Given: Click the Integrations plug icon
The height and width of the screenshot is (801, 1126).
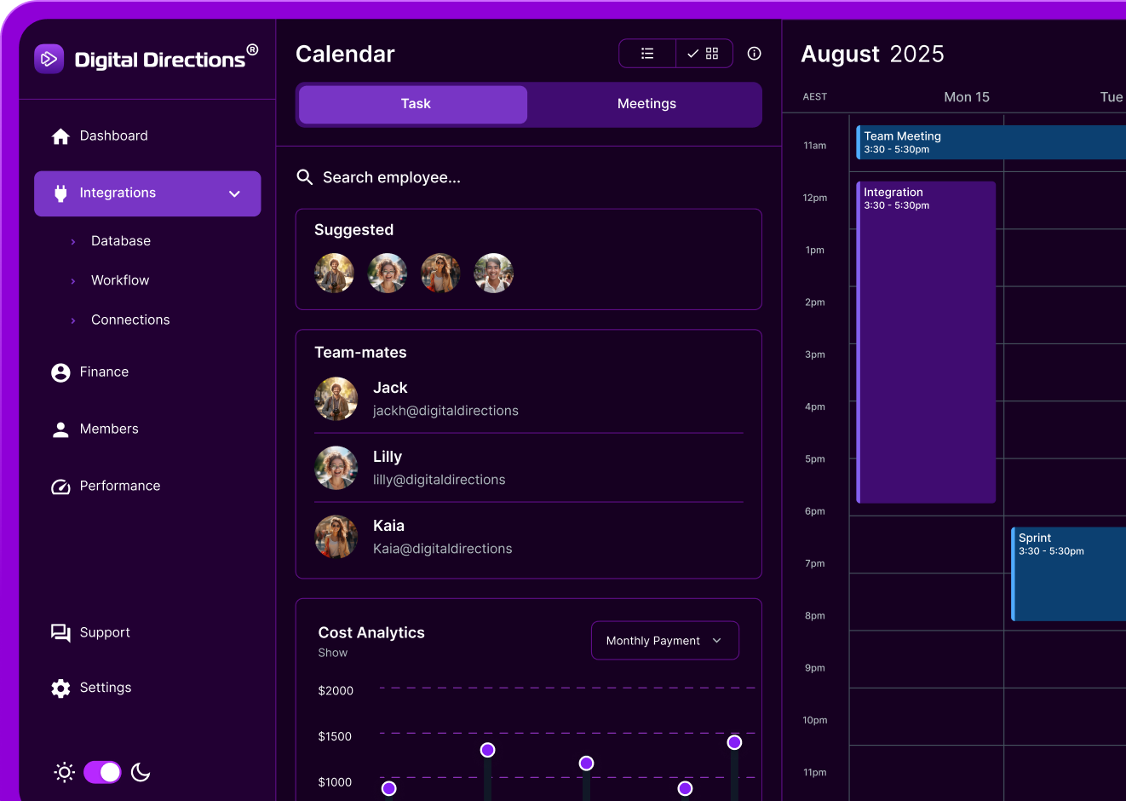Looking at the screenshot, I should click(60, 193).
